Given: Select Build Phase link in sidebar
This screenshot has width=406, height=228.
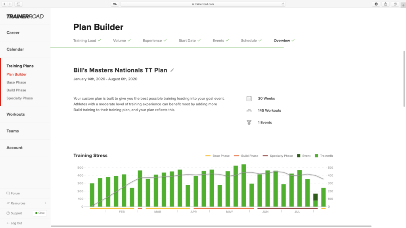Looking at the screenshot, I should [16, 90].
